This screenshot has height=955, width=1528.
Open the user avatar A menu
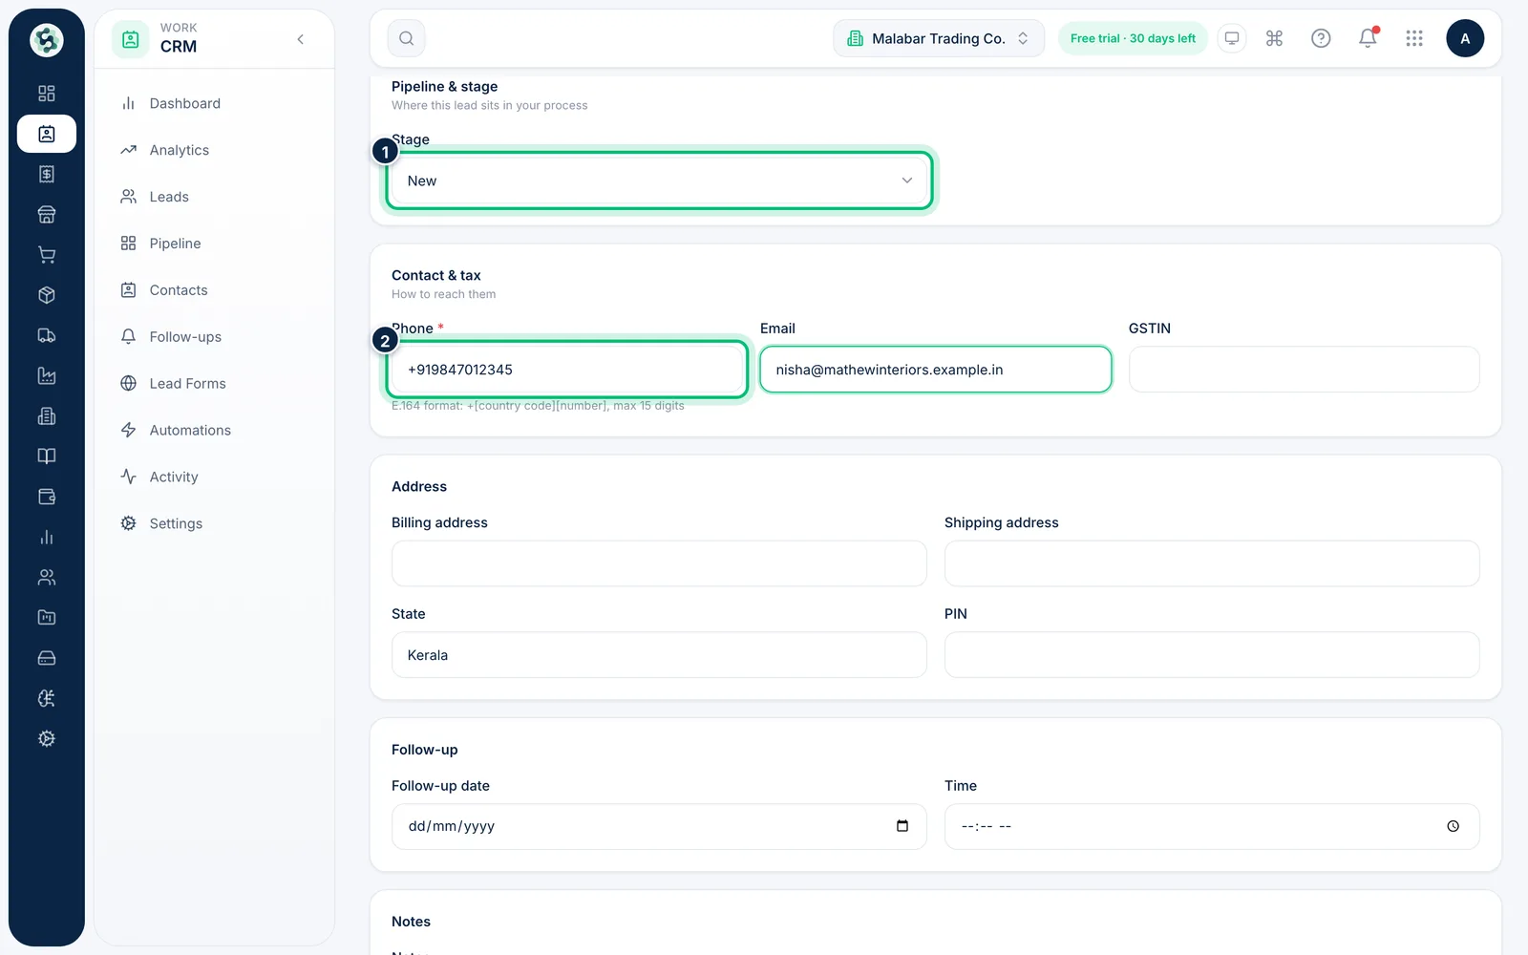pyautogui.click(x=1465, y=38)
